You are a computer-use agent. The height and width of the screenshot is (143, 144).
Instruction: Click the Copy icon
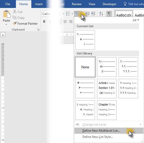(x=14, y=17)
